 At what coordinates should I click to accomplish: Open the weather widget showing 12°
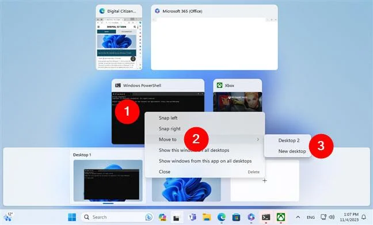(8, 217)
